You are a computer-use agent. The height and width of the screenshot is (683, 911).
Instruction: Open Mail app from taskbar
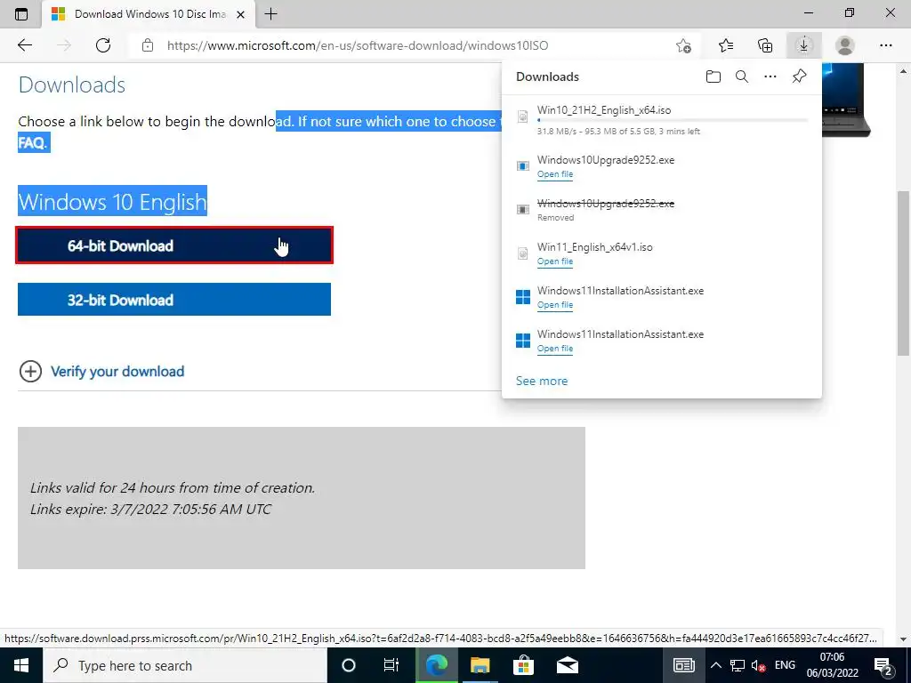click(567, 665)
